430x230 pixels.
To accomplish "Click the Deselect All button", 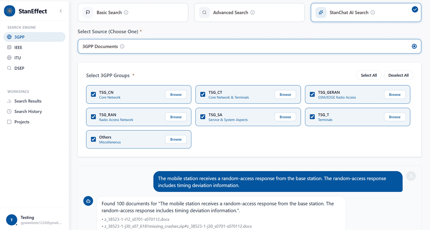I will pyautogui.click(x=398, y=75).
